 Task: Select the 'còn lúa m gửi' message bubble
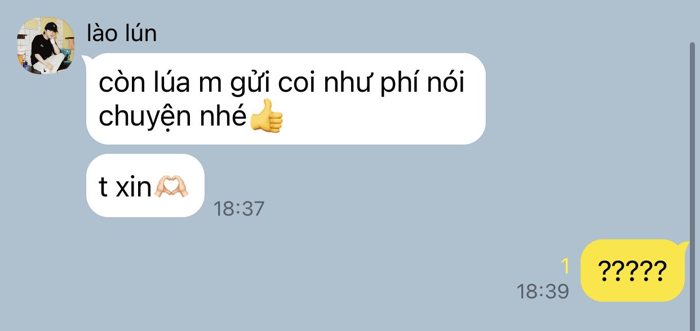tap(286, 99)
